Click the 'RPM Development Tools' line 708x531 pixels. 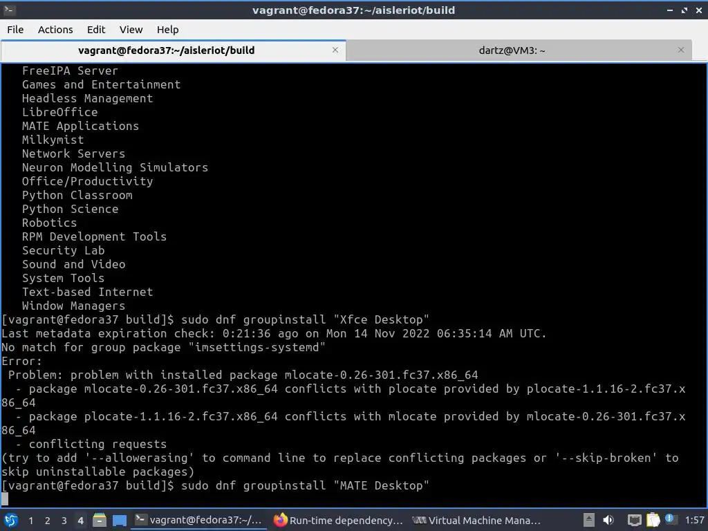click(x=94, y=236)
